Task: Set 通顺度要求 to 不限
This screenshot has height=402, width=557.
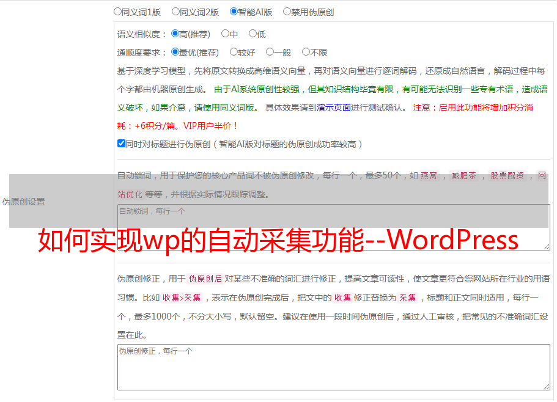Action: 306,52
